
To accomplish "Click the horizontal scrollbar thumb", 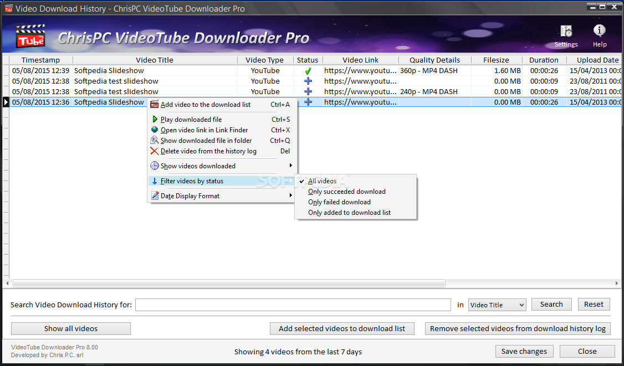I will [x=229, y=283].
